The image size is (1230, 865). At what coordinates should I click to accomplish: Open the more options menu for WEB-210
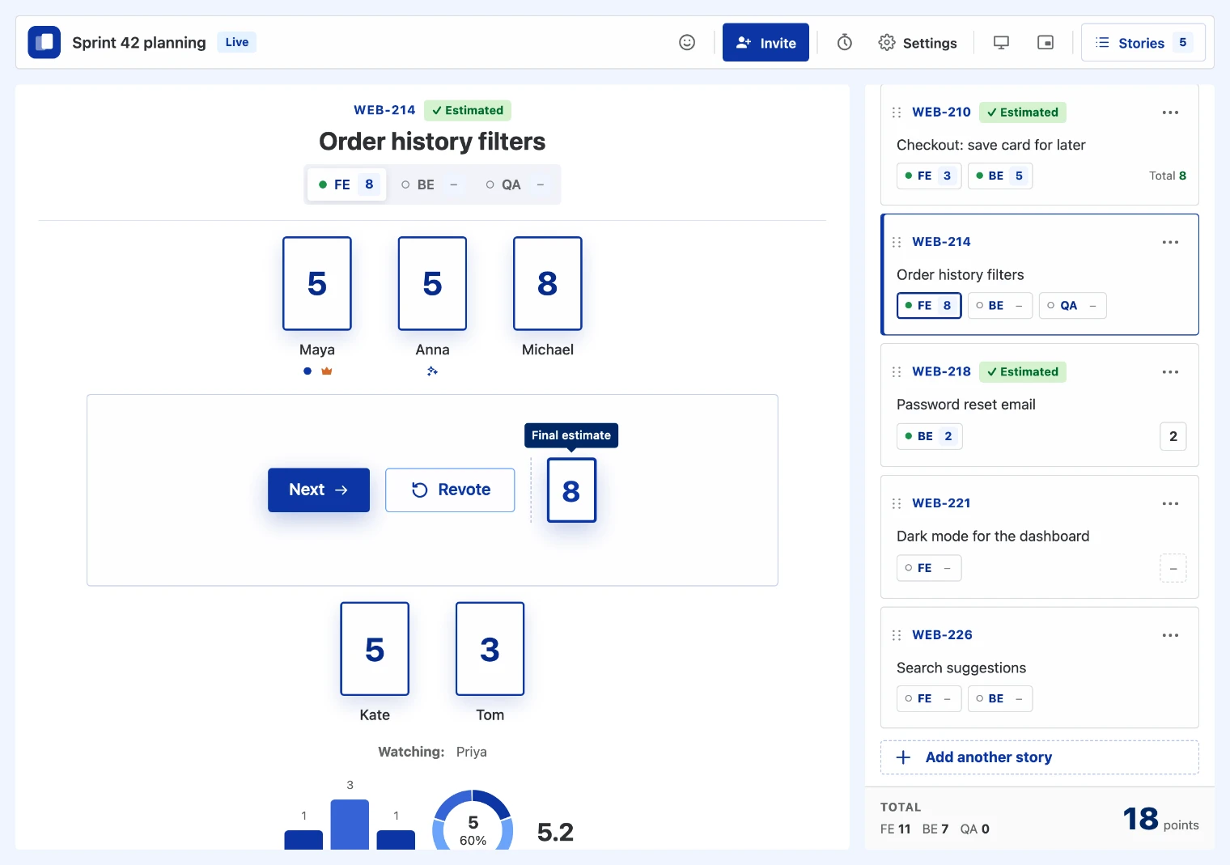[1170, 112]
